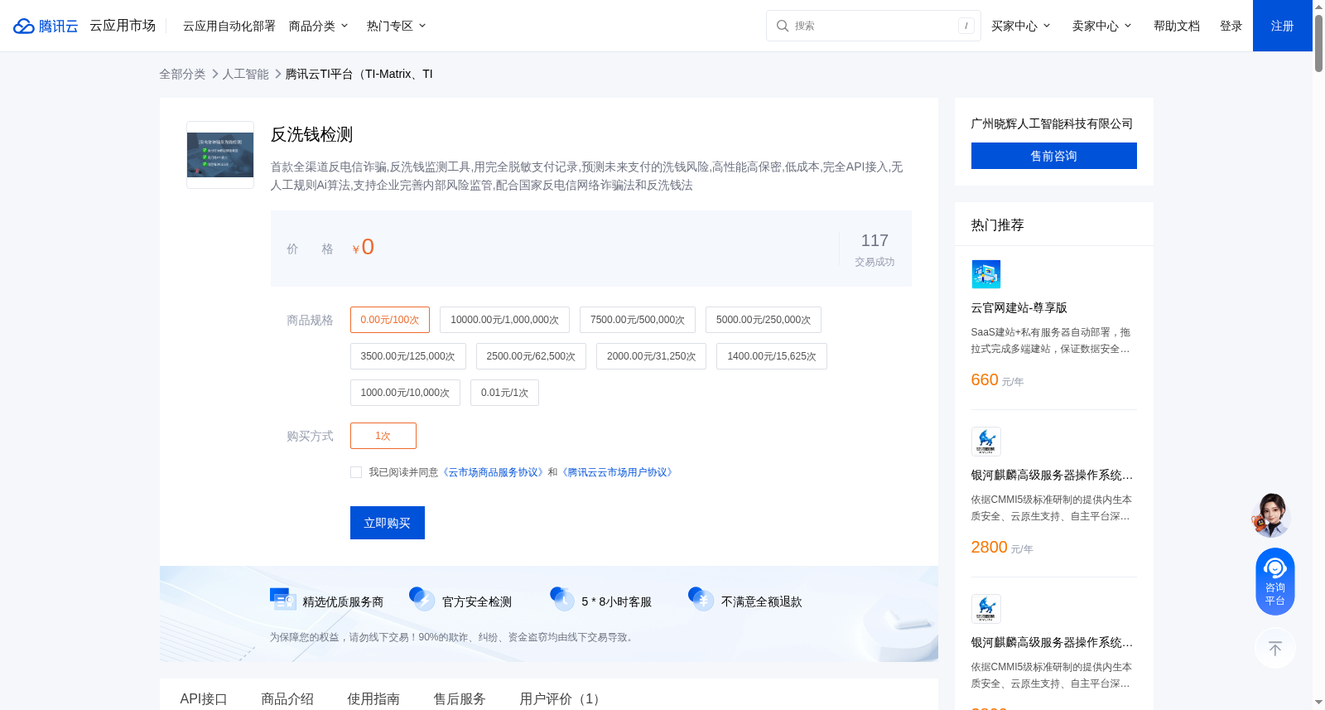Image resolution: width=1325 pixels, height=710 pixels.
Task: Switch to the API接口 tab
Action: point(204,698)
